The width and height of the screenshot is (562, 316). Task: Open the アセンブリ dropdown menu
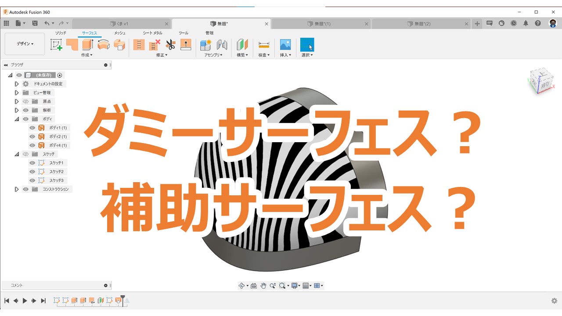(x=213, y=55)
